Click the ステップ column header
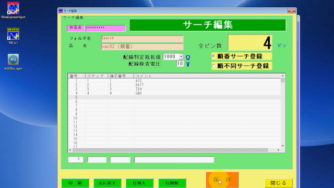The image size is (334, 188). point(97,76)
